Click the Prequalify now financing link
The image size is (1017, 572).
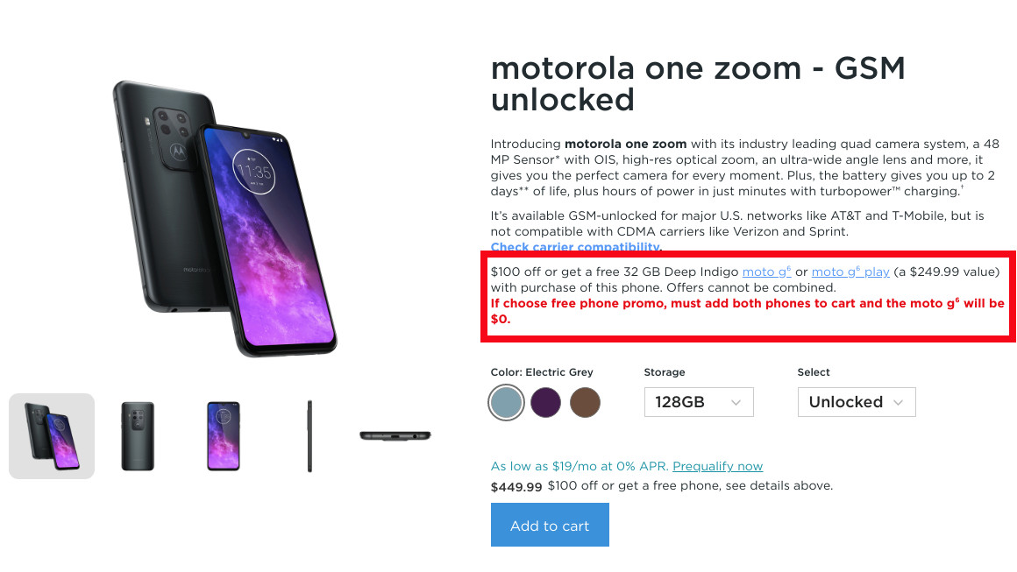click(717, 465)
